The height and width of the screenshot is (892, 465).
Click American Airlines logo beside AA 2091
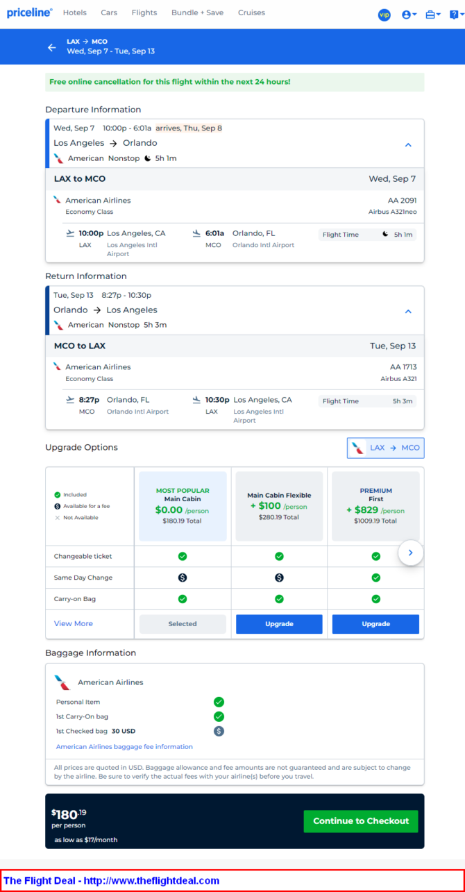point(58,200)
